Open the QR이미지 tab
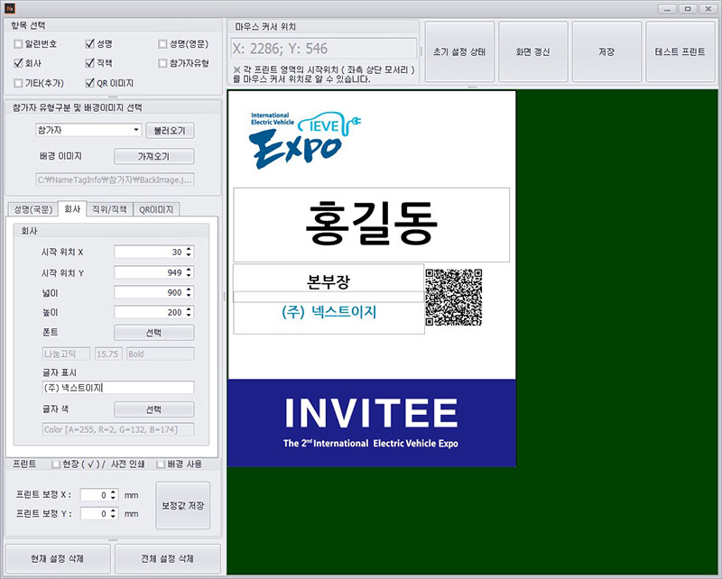This screenshot has height=579, width=722. click(156, 210)
